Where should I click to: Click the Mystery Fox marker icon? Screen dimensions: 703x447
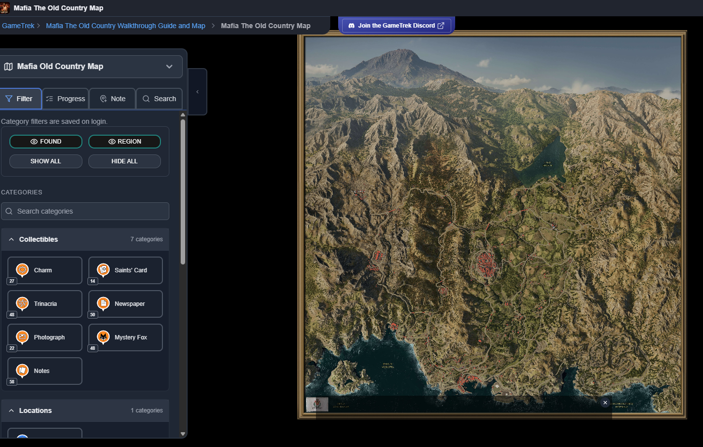103,337
